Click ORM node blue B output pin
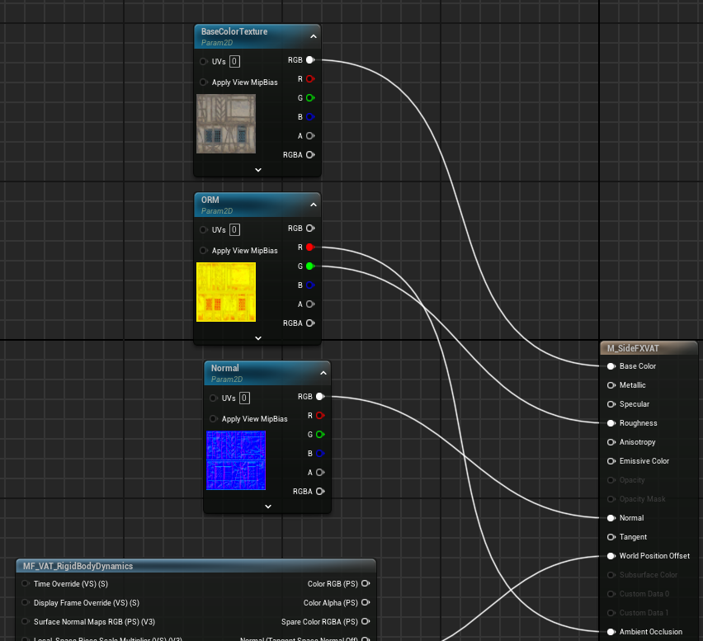703x641 pixels. 310,285
